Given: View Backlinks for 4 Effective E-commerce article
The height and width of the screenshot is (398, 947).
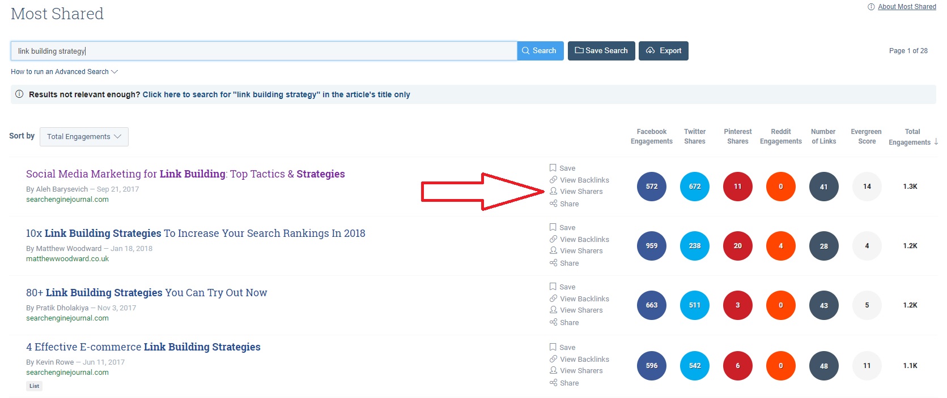Looking at the screenshot, I should click(579, 359).
